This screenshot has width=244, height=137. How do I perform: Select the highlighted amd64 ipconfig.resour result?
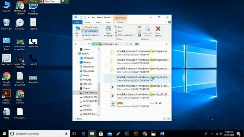click(136, 79)
